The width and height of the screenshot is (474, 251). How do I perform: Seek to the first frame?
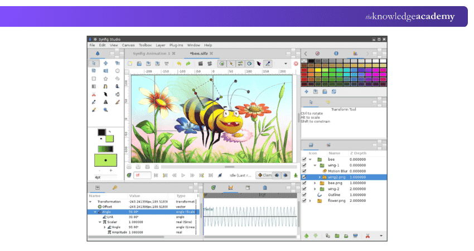click(x=156, y=175)
